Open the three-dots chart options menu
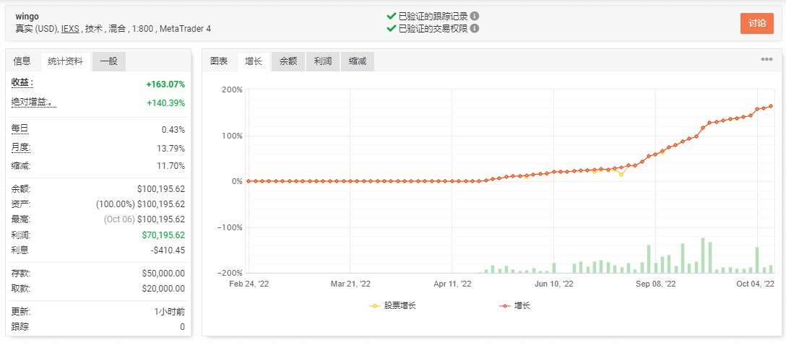This screenshot has width=786, height=345. coord(766,59)
